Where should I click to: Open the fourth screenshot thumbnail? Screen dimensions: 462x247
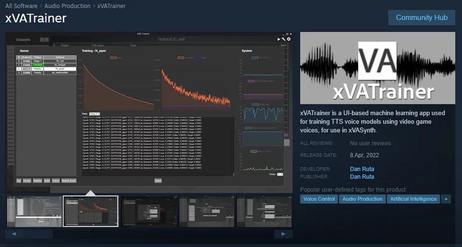pyautogui.click(x=207, y=212)
